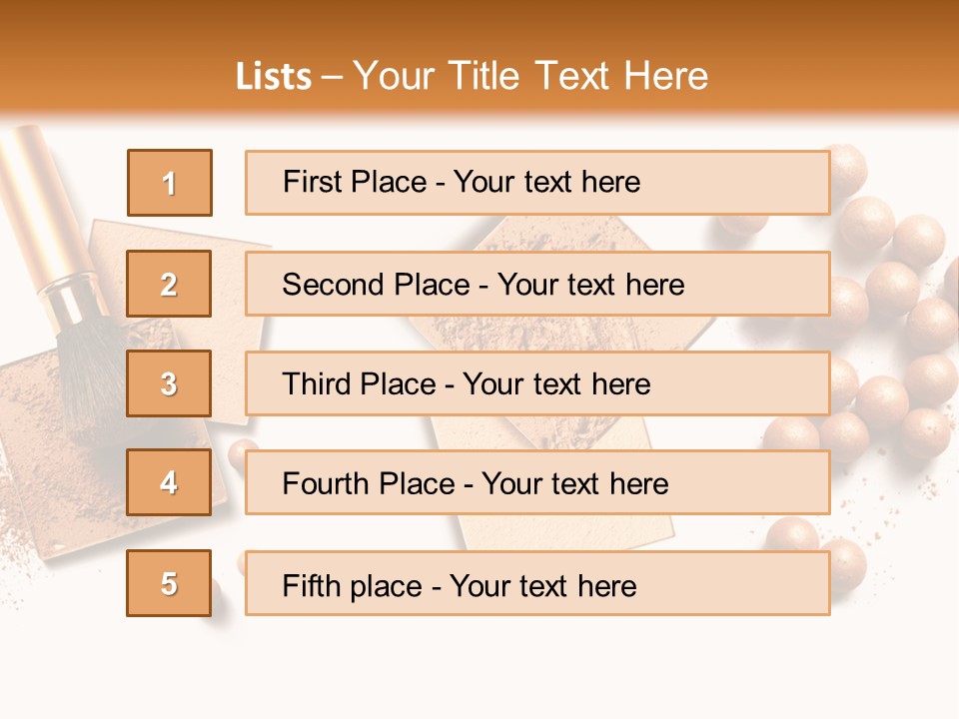
Task: Select the Fifth place text bar
Action: pos(537,583)
